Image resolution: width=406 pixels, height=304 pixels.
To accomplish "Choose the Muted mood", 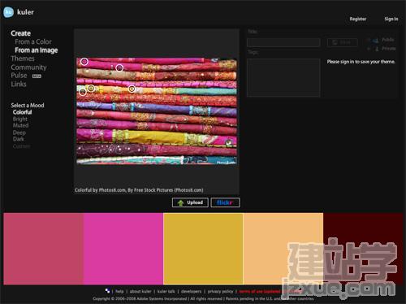I will [x=20, y=125].
